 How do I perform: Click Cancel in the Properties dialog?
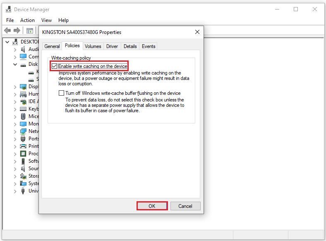point(185,206)
